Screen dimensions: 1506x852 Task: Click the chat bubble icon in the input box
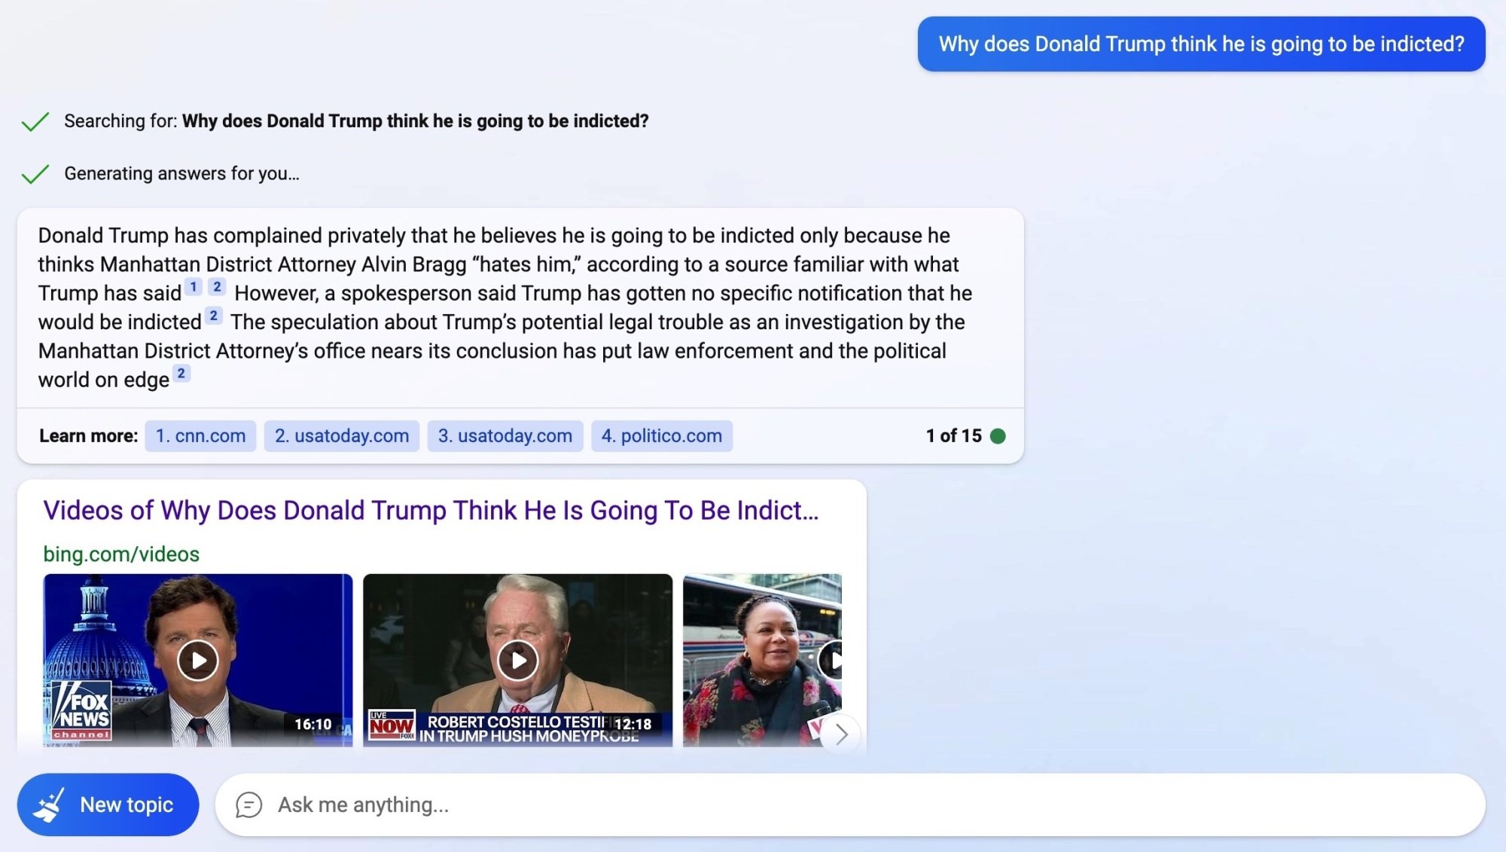248,805
